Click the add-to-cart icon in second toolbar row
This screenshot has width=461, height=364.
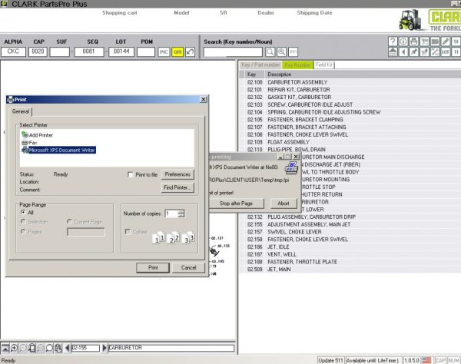point(424,52)
